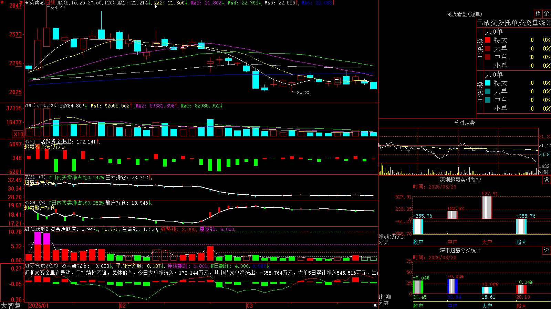Click the 超赢资金流(万元) label
This screenshot has width=551, height=309.
(x=44, y=147)
